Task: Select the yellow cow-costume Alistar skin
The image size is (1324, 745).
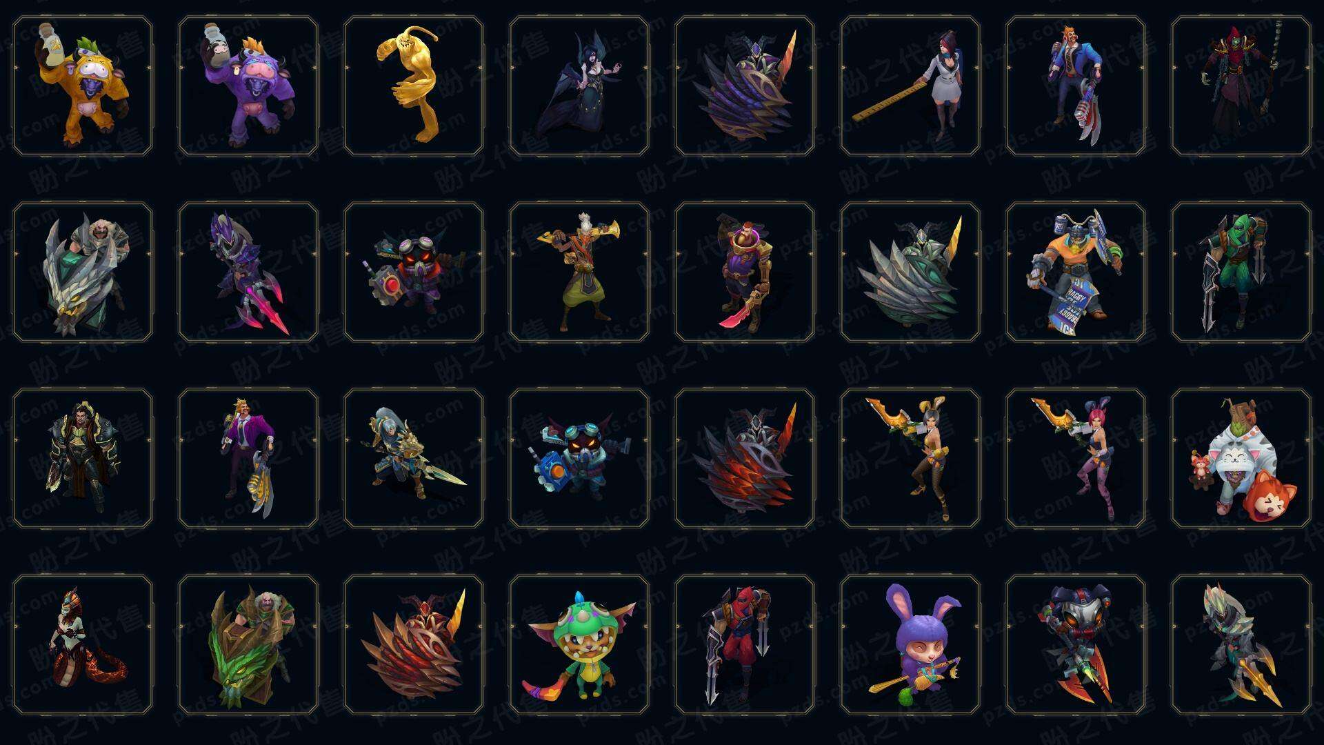Action: coord(83,86)
